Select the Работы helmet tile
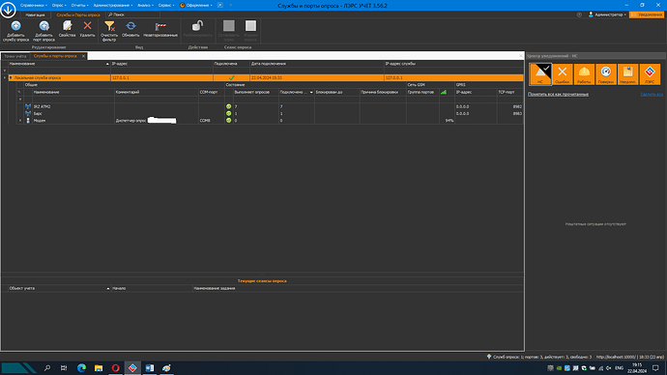The image size is (667, 375). click(x=584, y=74)
